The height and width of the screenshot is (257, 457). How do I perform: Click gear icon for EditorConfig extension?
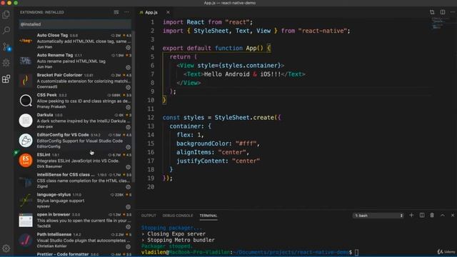(x=129, y=147)
